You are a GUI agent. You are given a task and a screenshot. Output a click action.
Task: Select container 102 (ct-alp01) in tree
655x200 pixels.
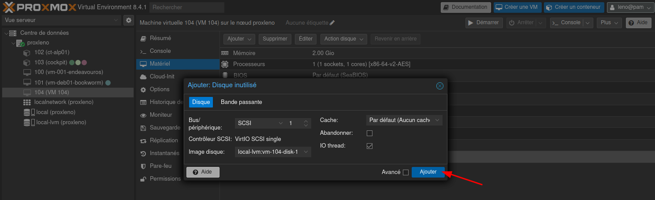pyautogui.click(x=52, y=52)
